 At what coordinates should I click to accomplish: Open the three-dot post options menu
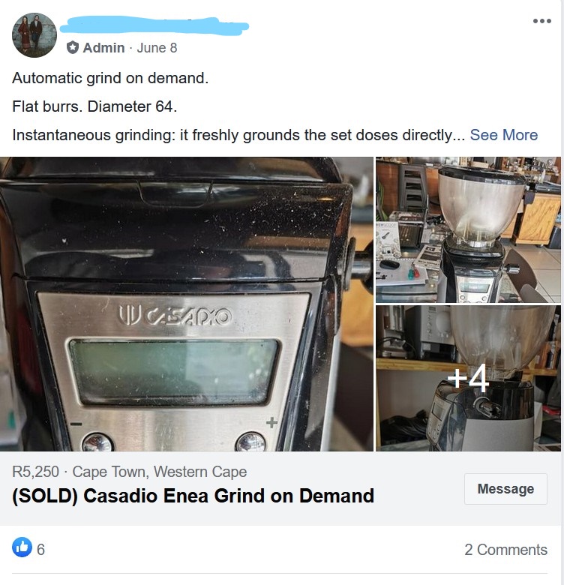[x=541, y=21]
